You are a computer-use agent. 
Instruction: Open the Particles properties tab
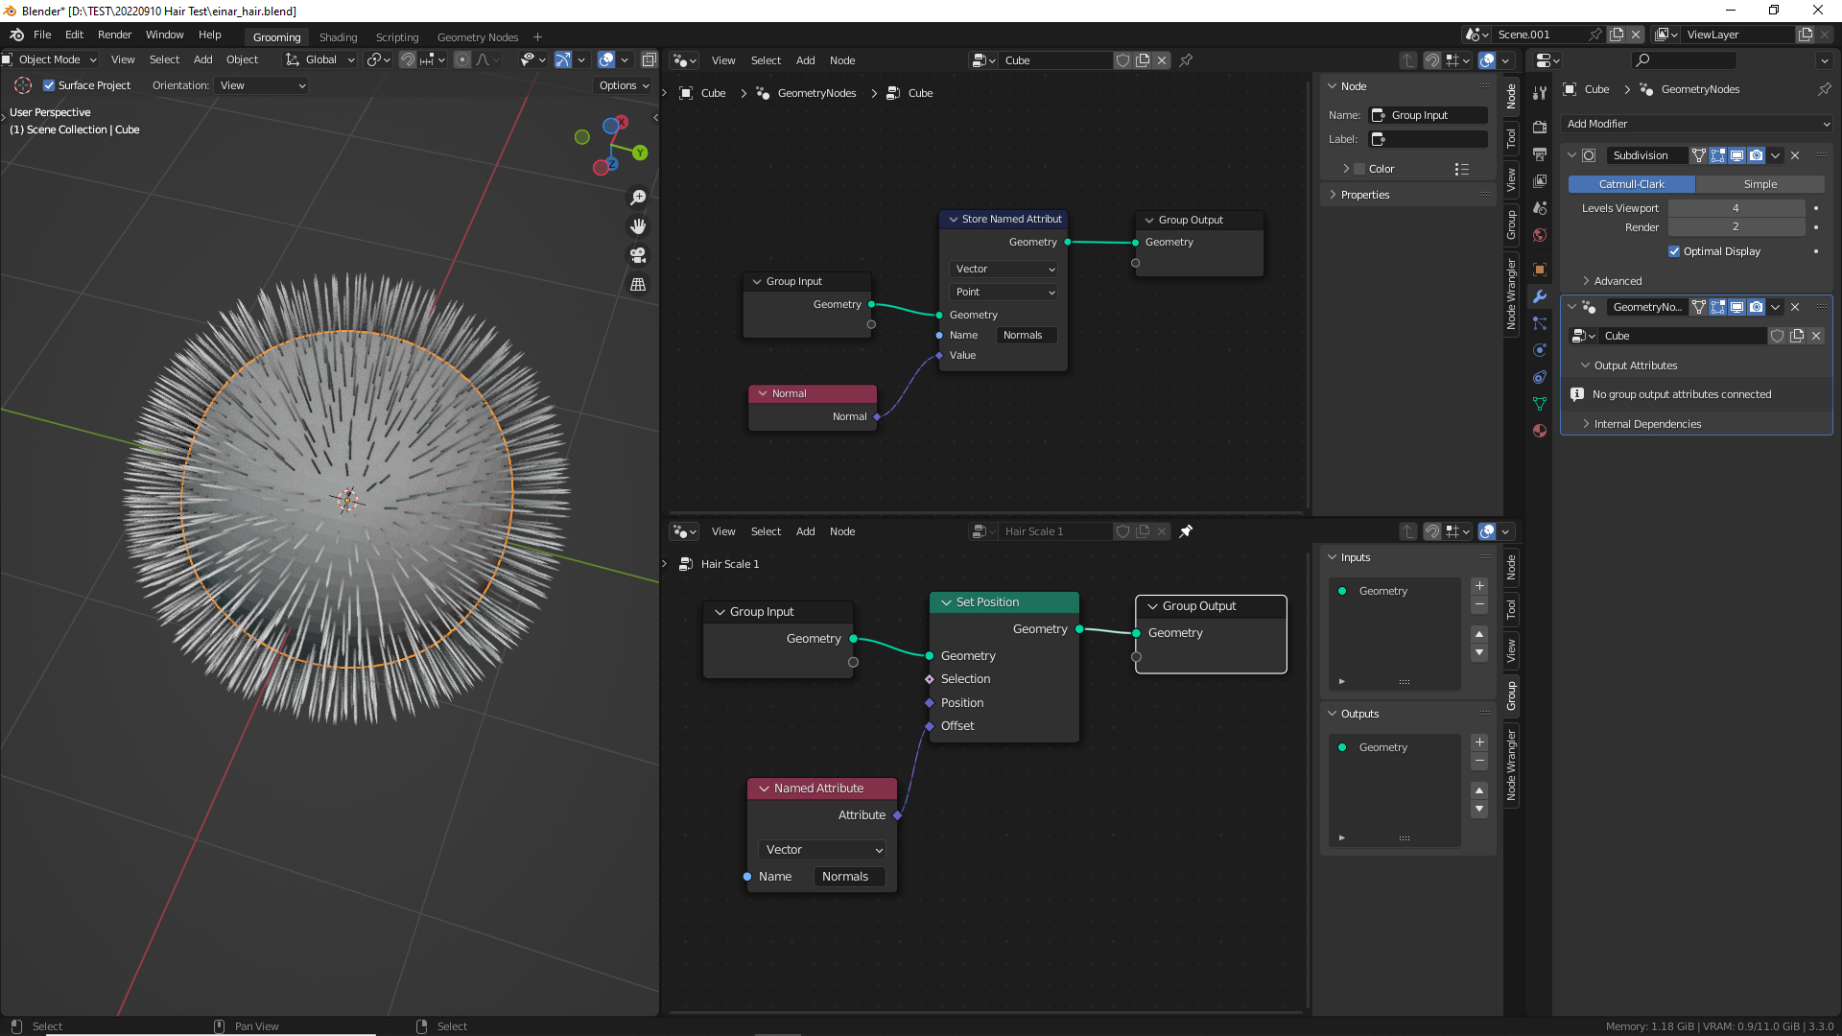(1540, 323)
